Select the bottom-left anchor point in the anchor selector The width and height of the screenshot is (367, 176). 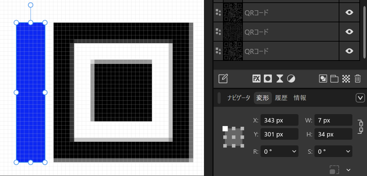pyautogui.click(x=225, y=146)
